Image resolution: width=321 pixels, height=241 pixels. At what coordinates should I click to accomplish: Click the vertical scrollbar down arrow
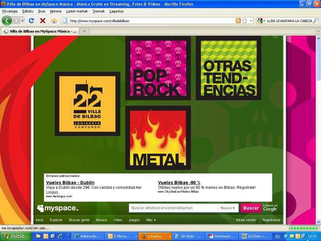pyautogui.click(x=318, y=222)
